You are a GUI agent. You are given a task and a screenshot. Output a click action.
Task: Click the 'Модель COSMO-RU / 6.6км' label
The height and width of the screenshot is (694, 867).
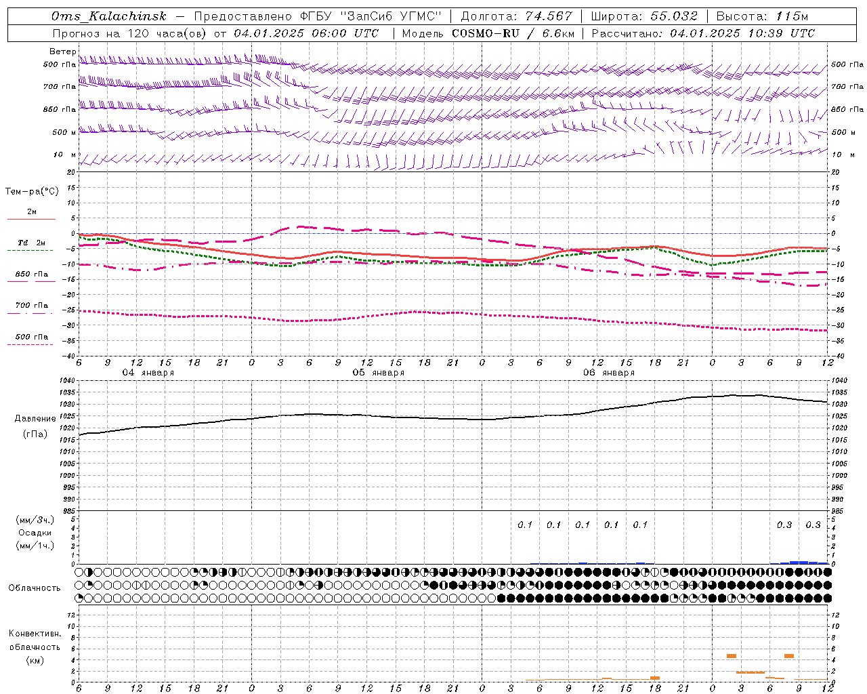coord(488,33)
